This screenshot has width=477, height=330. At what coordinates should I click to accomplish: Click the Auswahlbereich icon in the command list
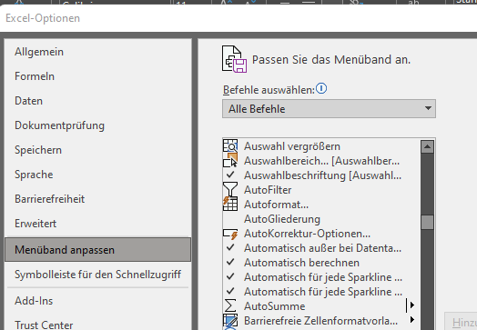pos(230,160)
